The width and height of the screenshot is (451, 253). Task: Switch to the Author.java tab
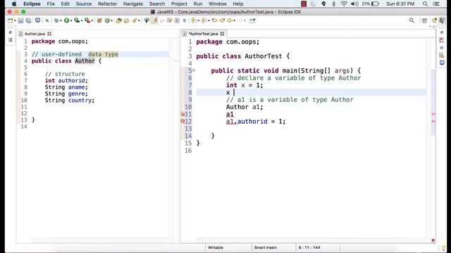35,34
